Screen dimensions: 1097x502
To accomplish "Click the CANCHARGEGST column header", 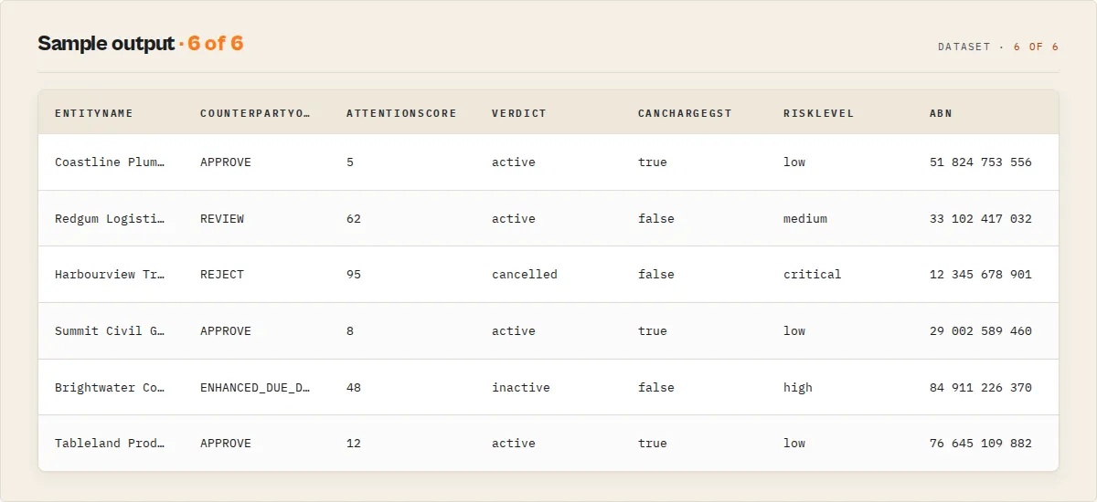I will (x=685, y=113).
